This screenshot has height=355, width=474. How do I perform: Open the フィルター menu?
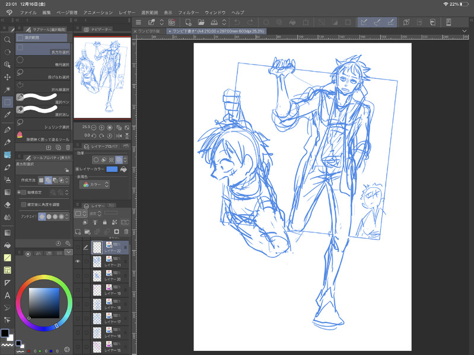pyautogui.click(x=188, y=12)
